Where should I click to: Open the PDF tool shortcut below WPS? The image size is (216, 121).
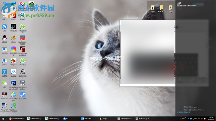click(x=4, y=62)
